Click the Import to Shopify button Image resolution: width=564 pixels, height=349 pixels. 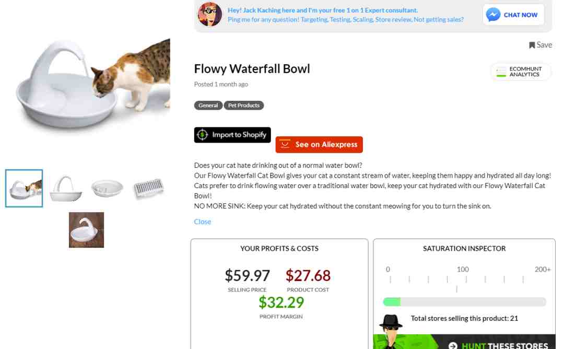[x=232, y=135]
